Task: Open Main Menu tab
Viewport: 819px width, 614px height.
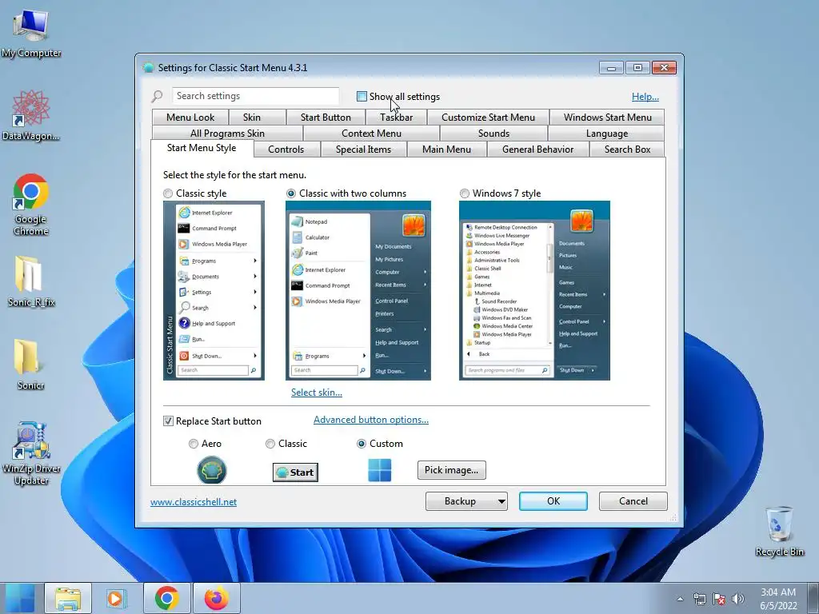Action: tap(446, 150)
